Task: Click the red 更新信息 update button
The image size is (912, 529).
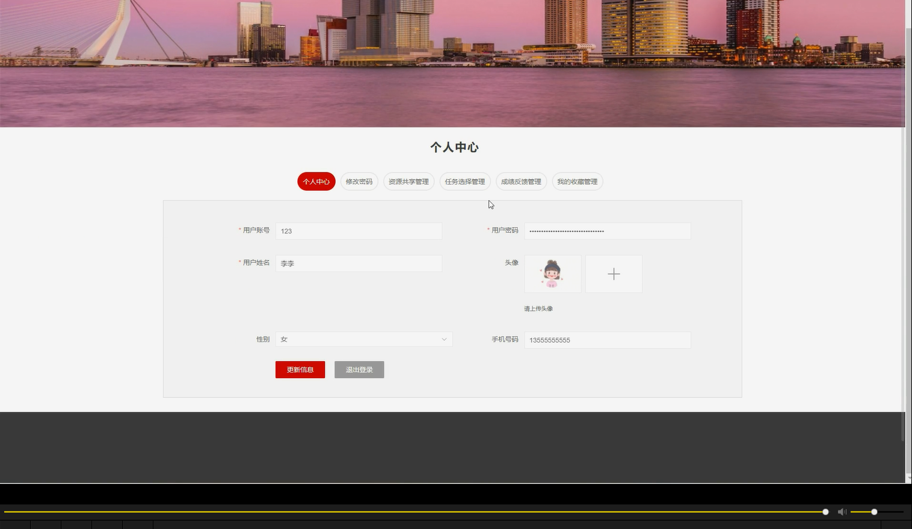Action: coord(300,369)
